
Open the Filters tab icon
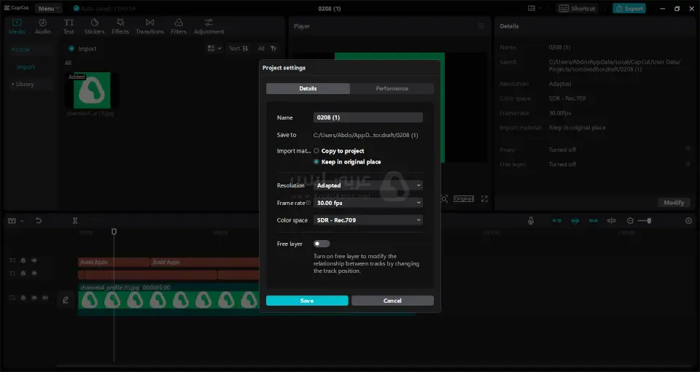pos(178,23)
